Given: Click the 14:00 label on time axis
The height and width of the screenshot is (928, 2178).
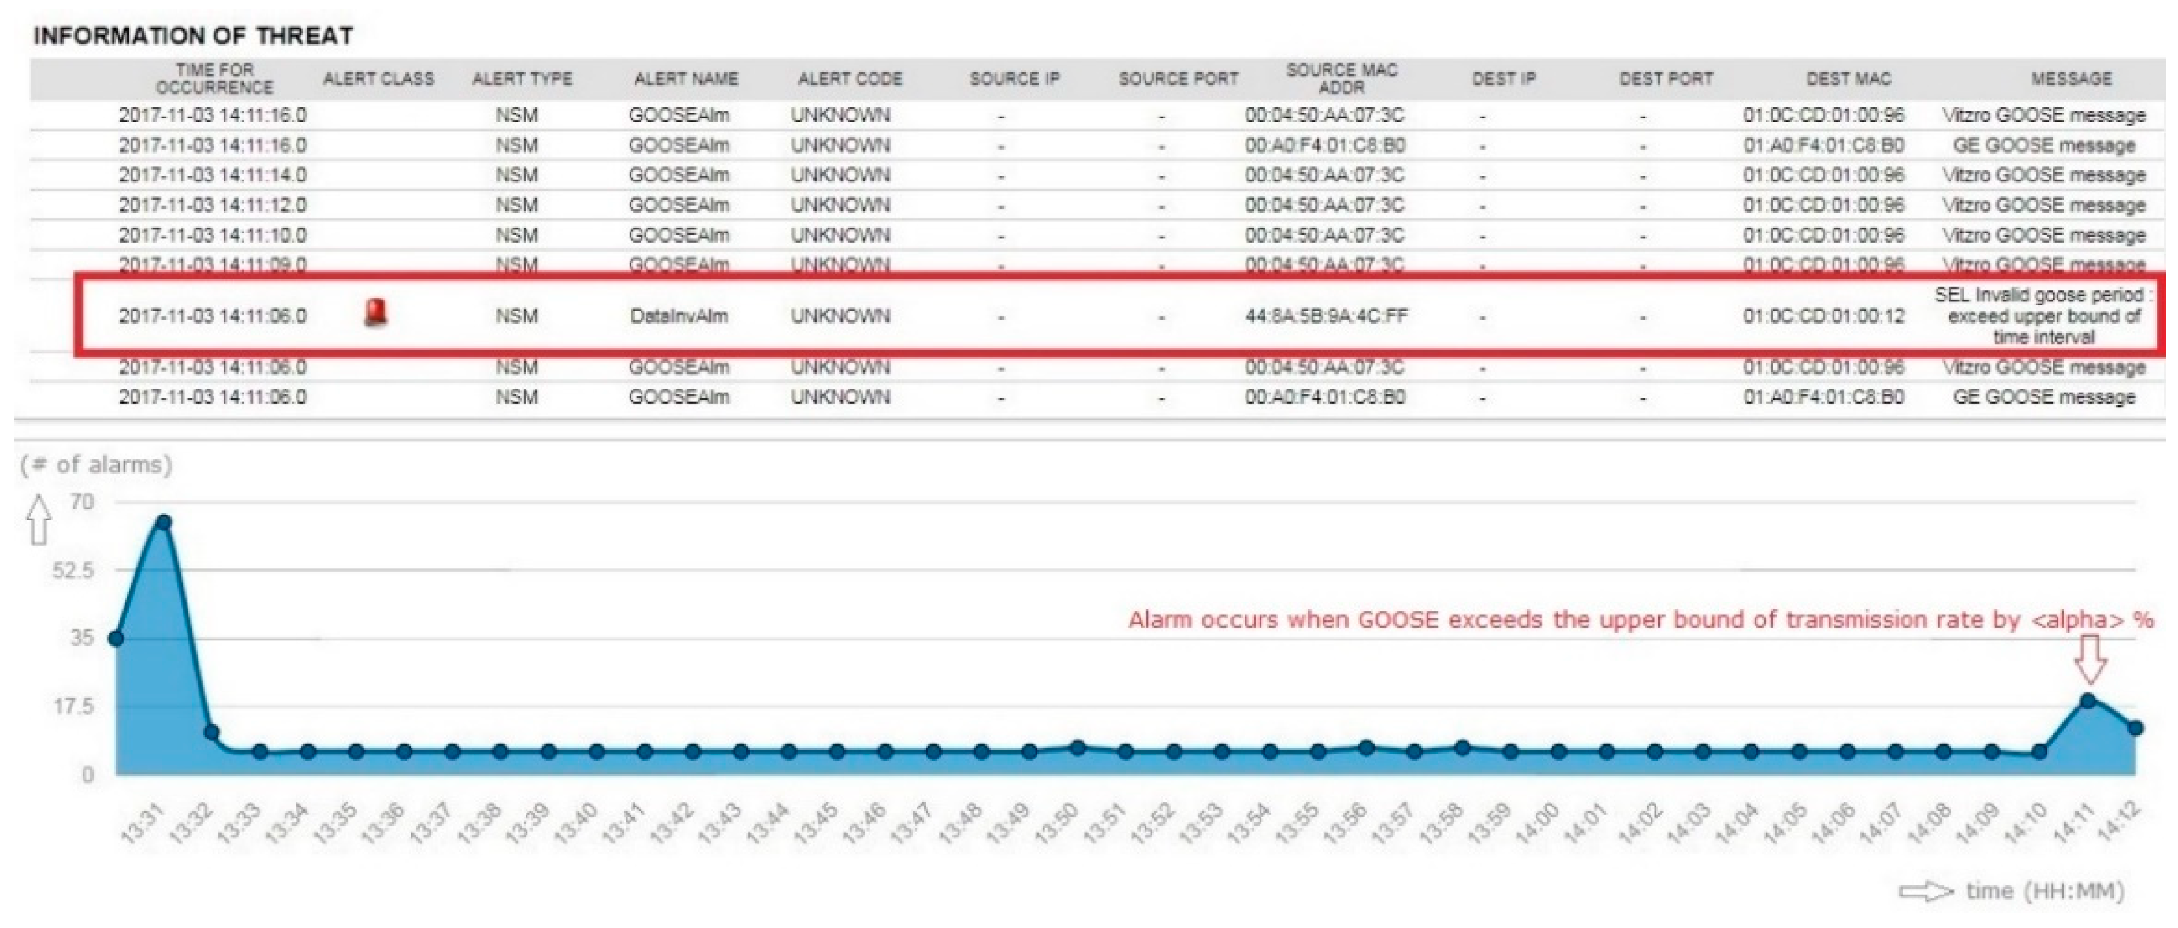Looking at the screenshot, I should [1537, 822].
